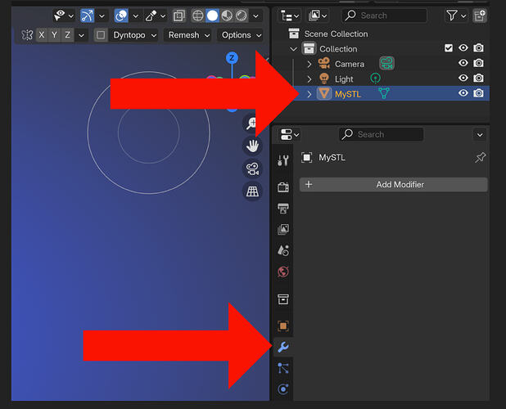
Task: Click the MySTL mesh data icon
Action: [x=384, y=93]
